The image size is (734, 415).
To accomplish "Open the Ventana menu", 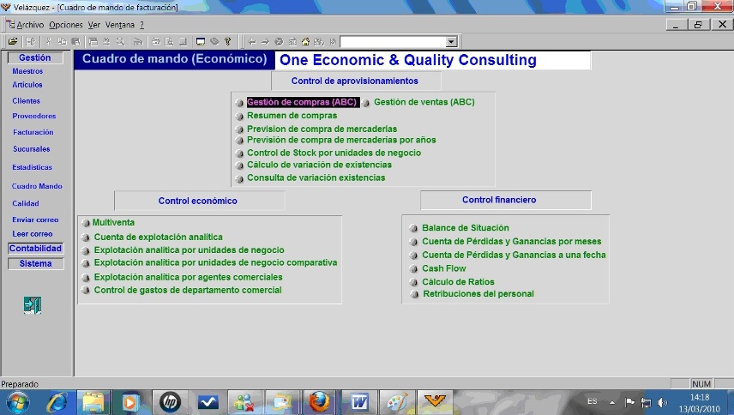I will 120,25.
